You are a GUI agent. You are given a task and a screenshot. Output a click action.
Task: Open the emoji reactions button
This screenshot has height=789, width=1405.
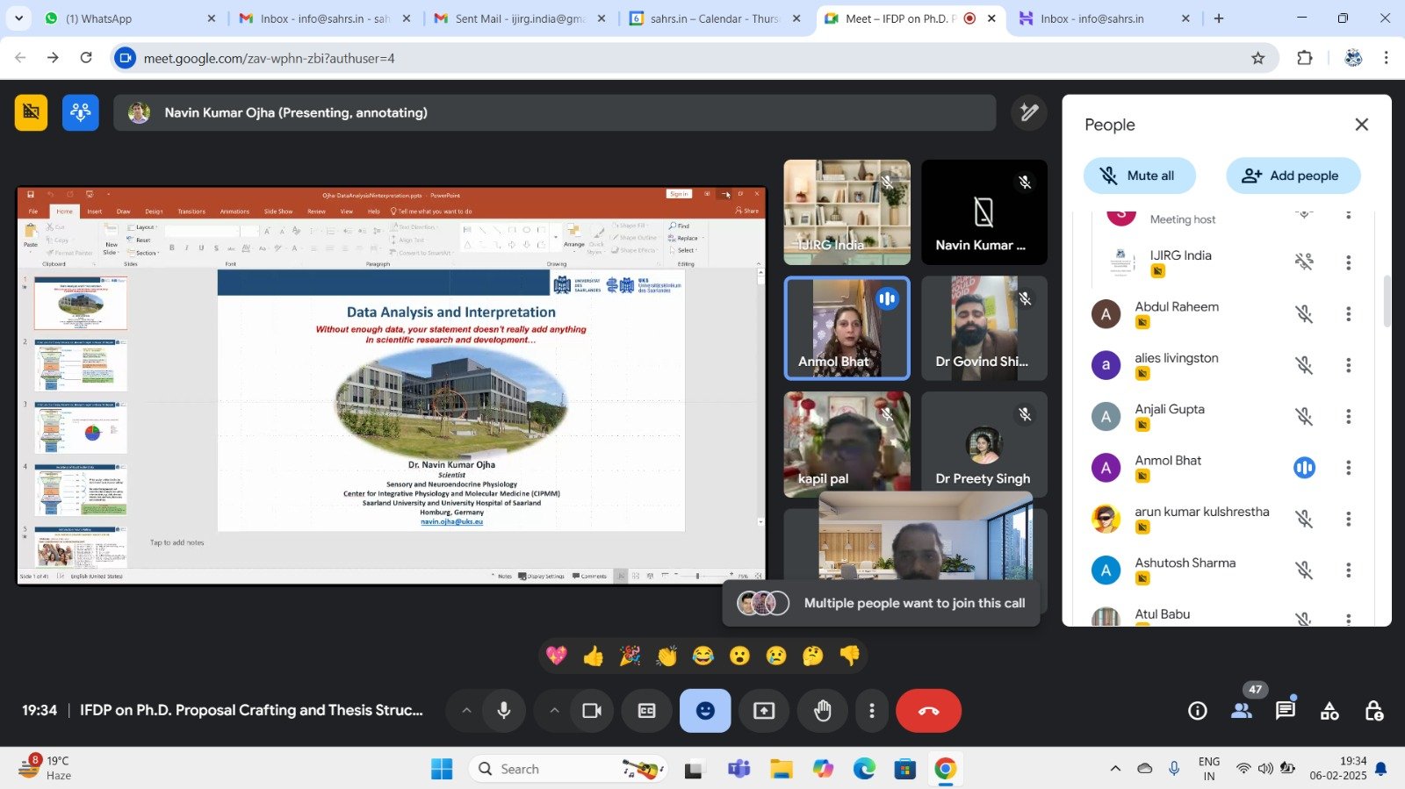pyautogui.click(x=704, y=711)
